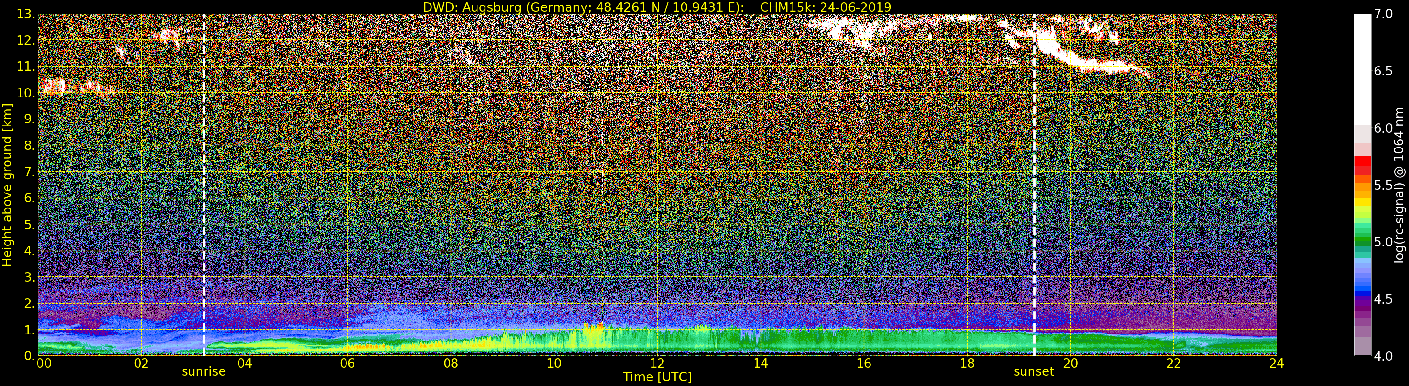1409x386 pixels.
Task: Click the 'sunrise' label below the time axis
Action: [203, 371]
